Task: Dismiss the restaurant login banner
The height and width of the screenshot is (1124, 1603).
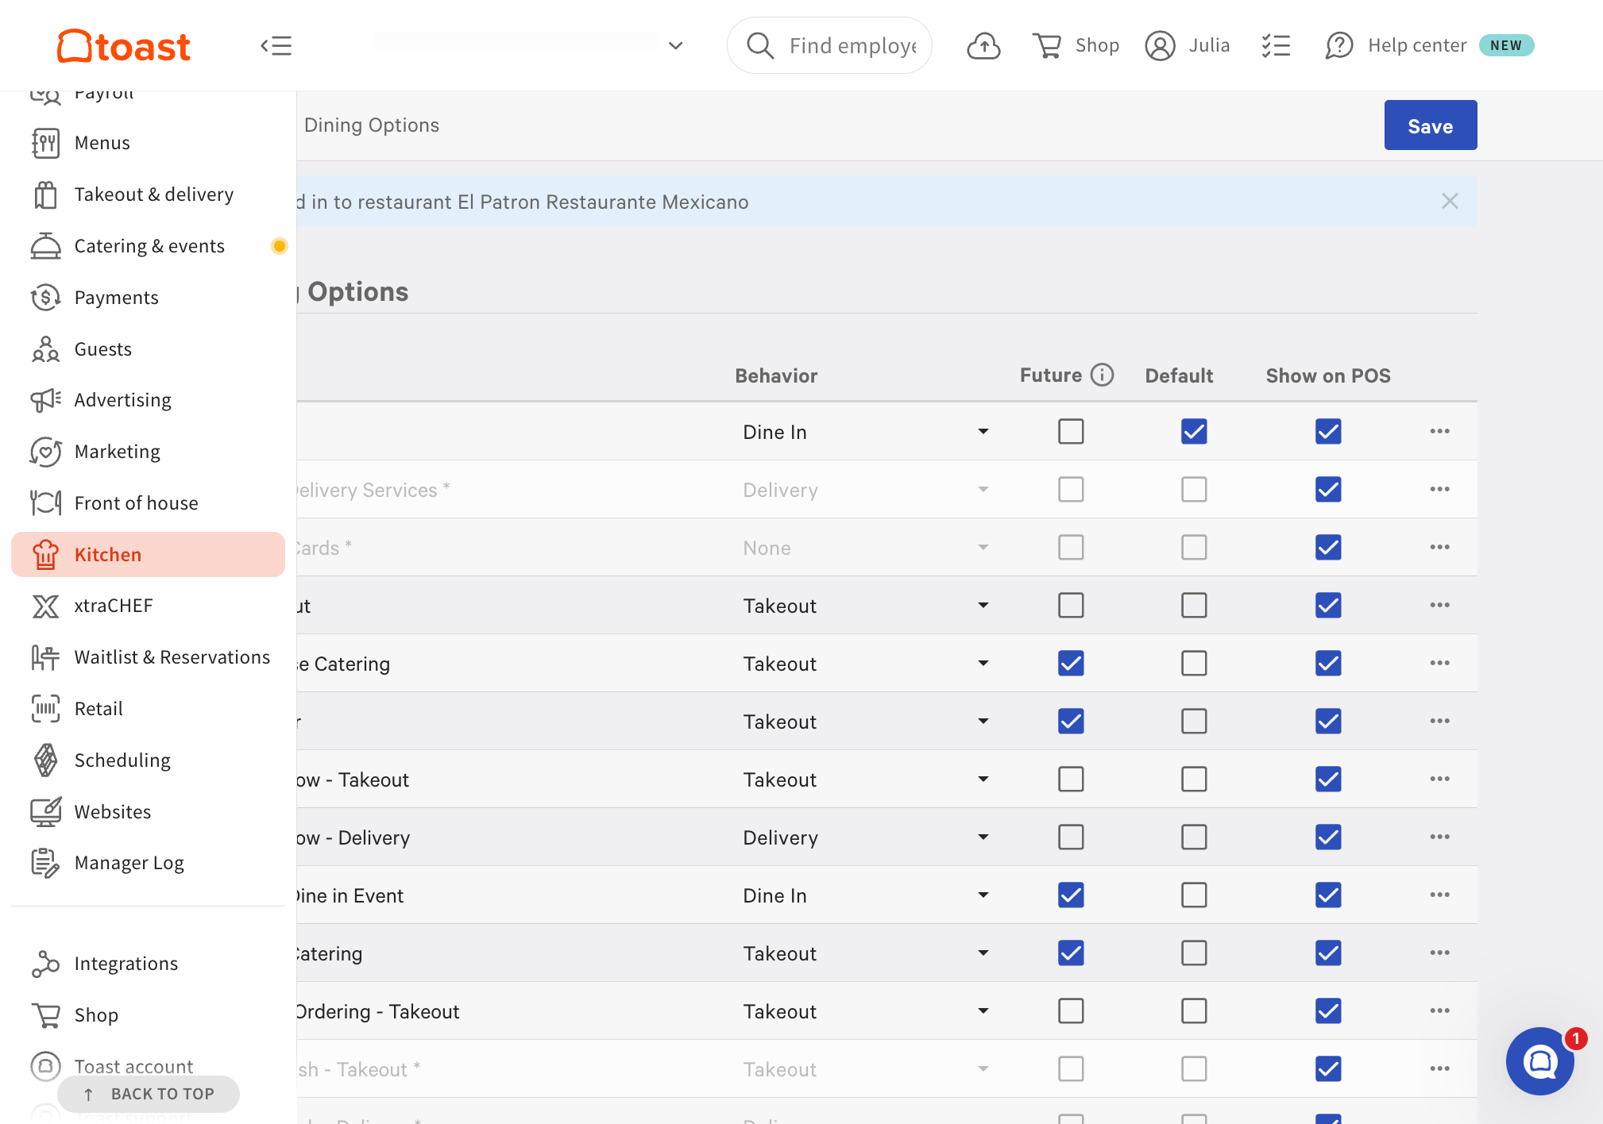Action: click(1450, 202)
